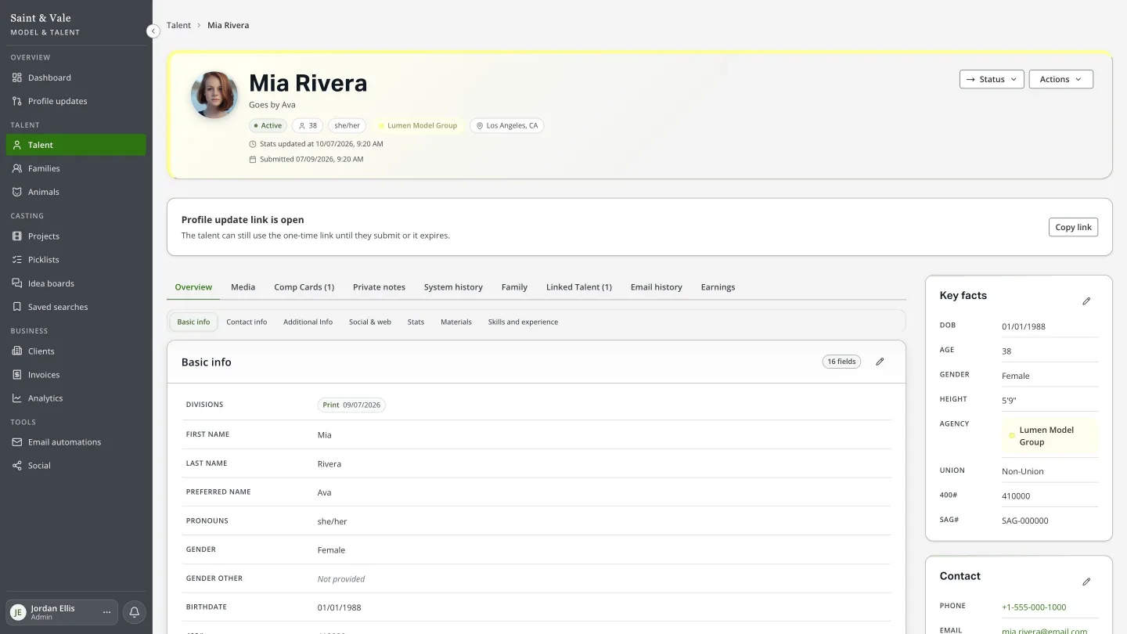The height and width of the screenshot is (634, 1127).
Task: Open Families via its sidebar icon
Action: coord(17,168)
